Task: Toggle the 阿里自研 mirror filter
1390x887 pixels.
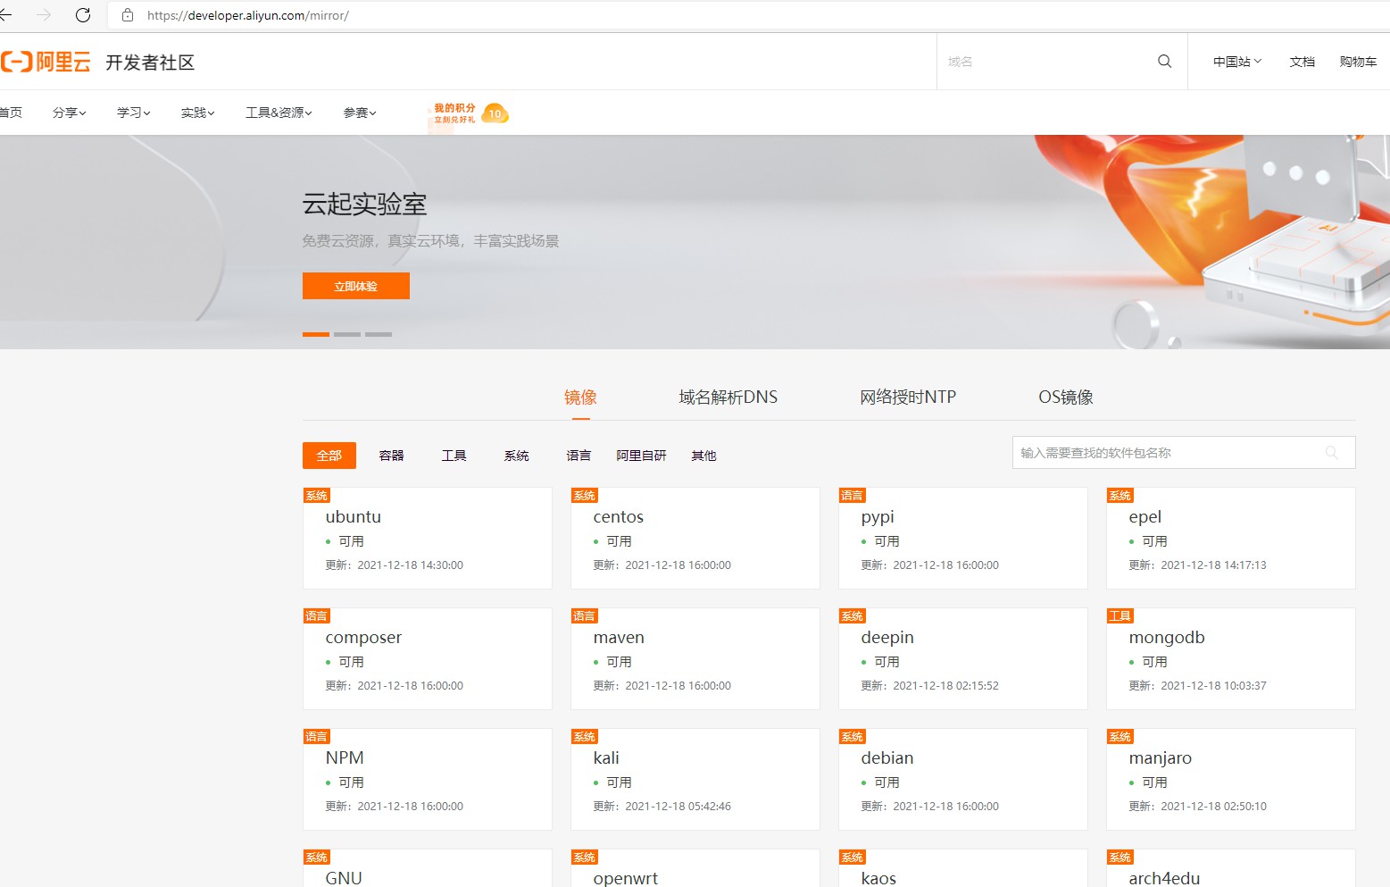Action: [641, 456]
